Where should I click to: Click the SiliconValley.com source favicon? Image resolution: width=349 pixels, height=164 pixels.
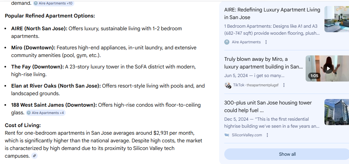click(x=227, y=135)
